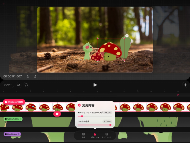Click the bottom-left selection corner handle
The width and height of the screenshot is (190, 143).
[98, 61]
